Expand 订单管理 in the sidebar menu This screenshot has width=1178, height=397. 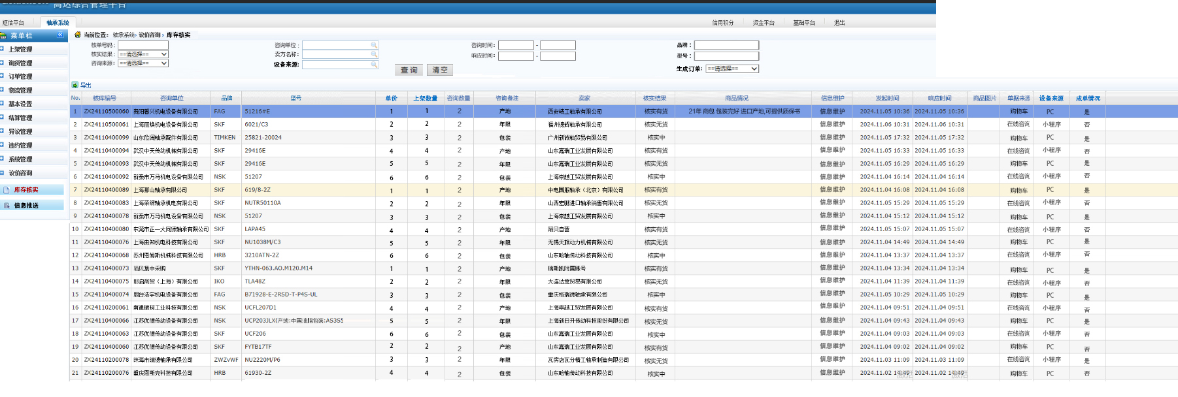pos(20,77)
